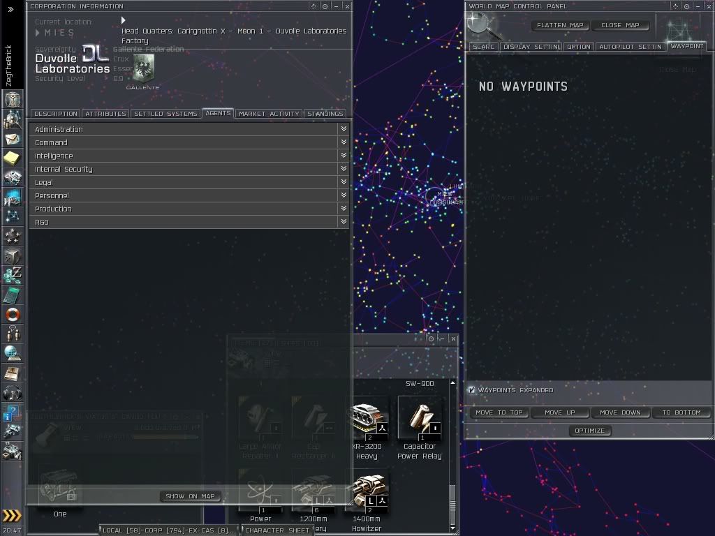Switch to the Description tab
Screen dimensions: 715x536
[x=56, y=114]
